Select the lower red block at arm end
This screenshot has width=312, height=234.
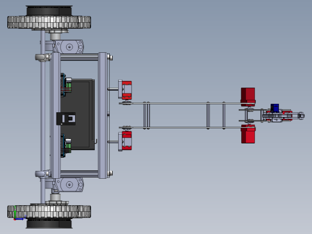click(x=248, y=134)
